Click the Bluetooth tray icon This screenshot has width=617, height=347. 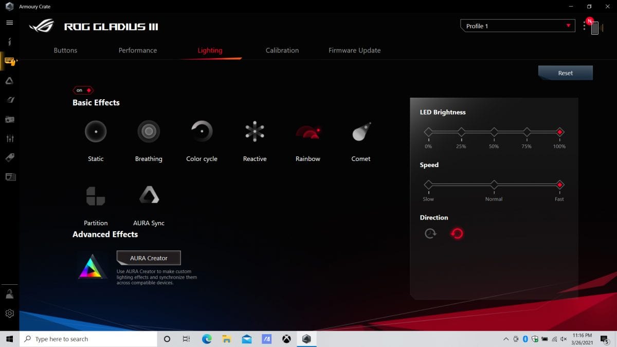525,339
